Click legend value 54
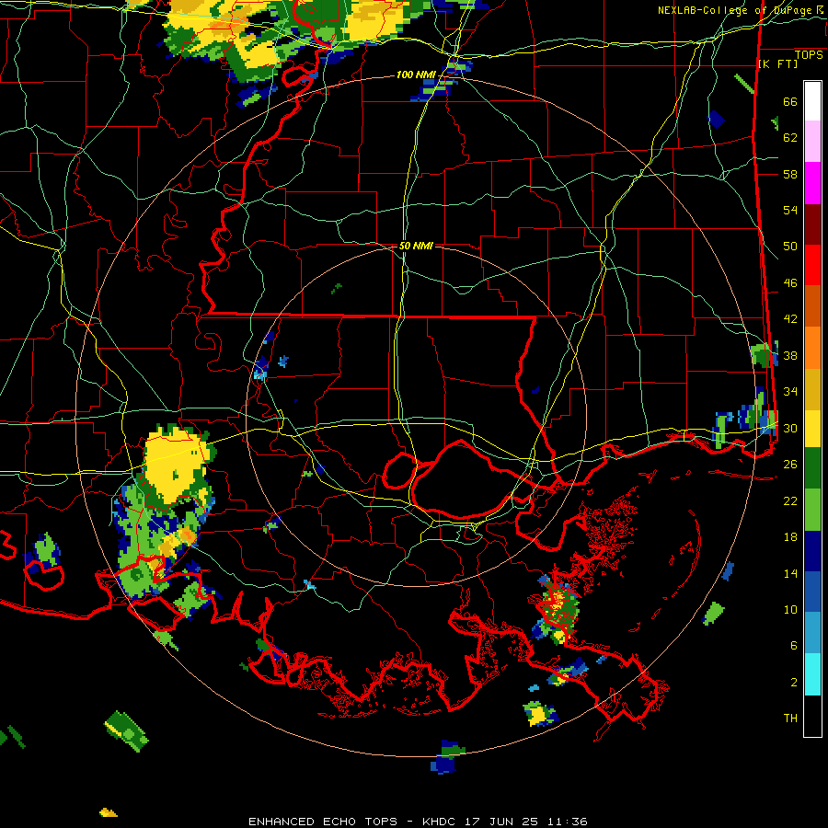The image size is (828, 828). click(790, 210)
